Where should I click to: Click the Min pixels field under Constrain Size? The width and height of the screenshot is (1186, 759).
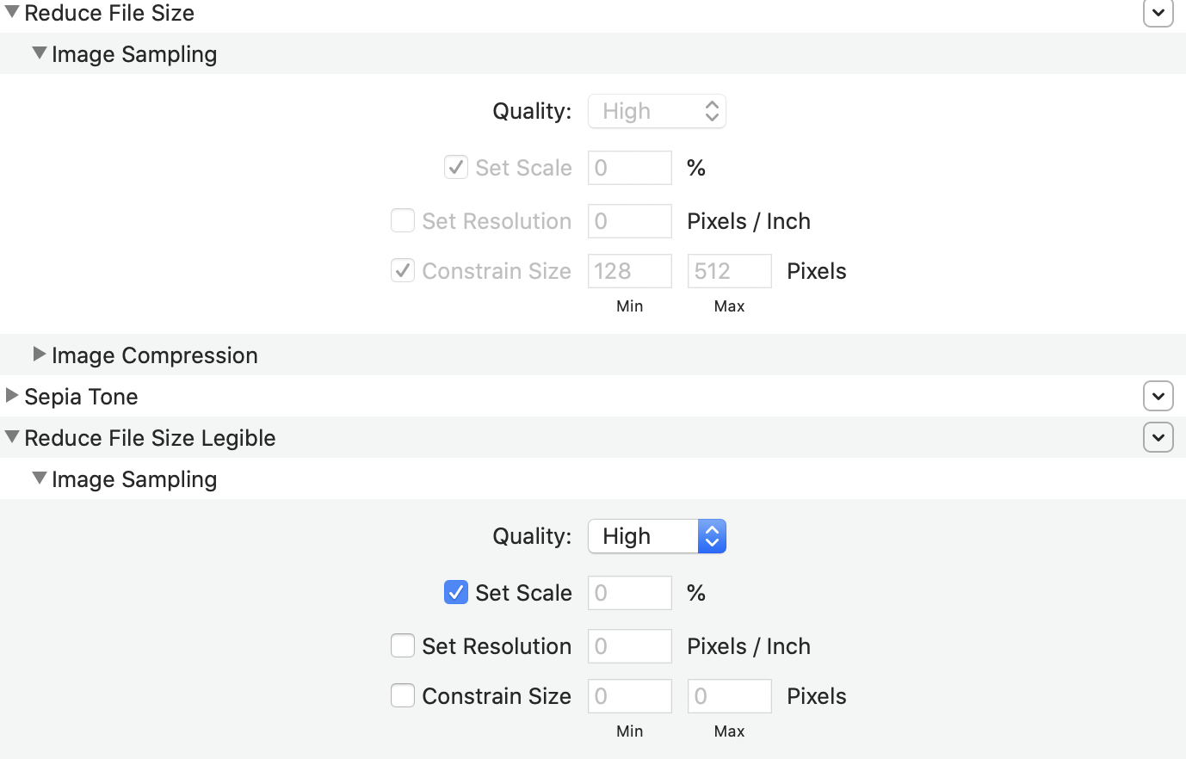pyautogui.click(x=629, y=270)
